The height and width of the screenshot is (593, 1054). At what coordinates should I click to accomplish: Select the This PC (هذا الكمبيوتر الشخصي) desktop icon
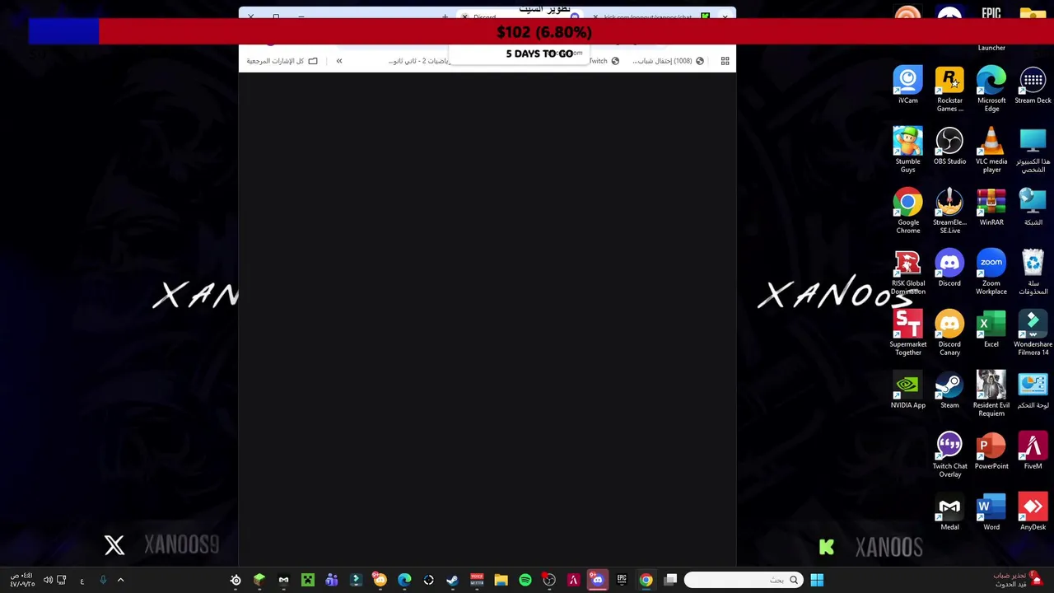(x=1033, y=150)
